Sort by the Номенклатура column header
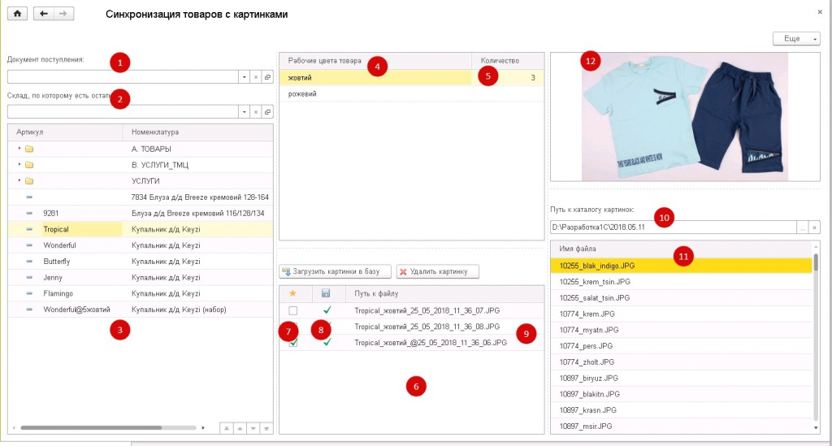The image size is (832, 446). [x=198, y=132]
